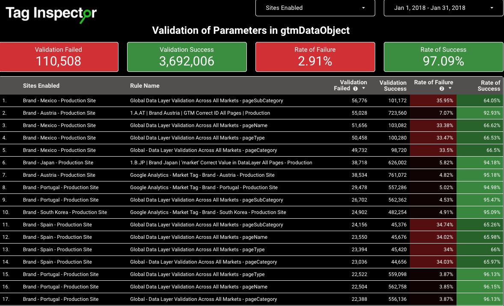Click the 65.97% success rate cell
This screenshot has height=306, width=504.
tap(480, 261)
